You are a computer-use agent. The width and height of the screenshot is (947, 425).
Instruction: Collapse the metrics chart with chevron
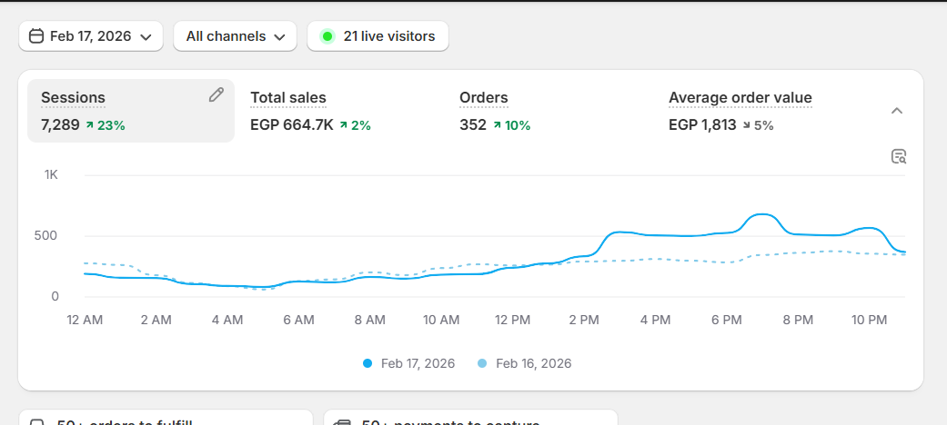click(896, 111)
